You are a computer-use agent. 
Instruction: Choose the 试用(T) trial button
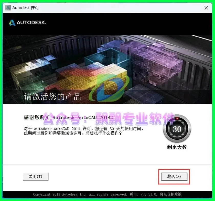(36, 177)
